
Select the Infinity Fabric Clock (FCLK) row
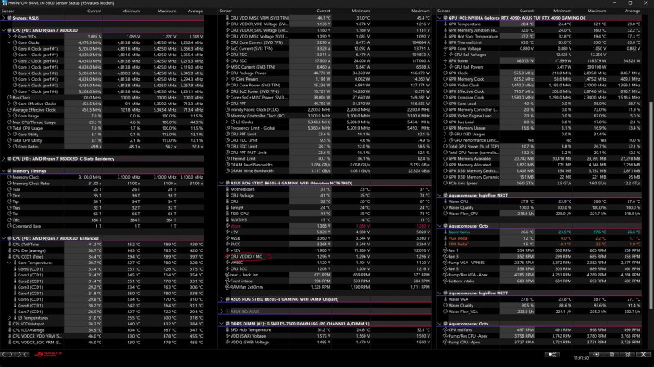[325, 110]
